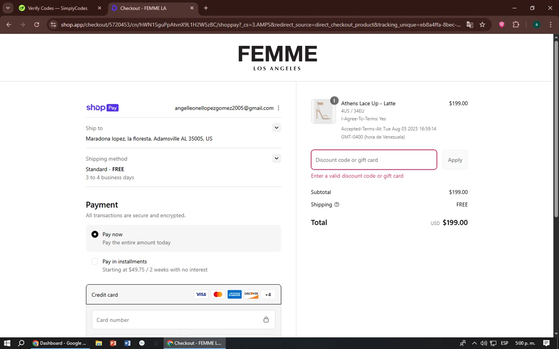
Task: Open the notification center icon
Action: [546, 343]
